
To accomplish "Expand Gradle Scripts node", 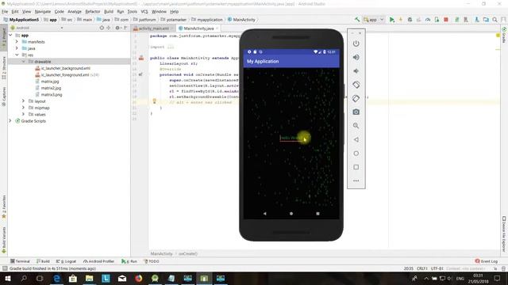I will 10,121.
